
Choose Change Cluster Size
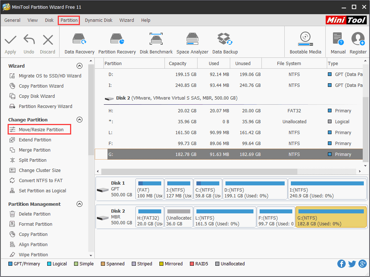pos(35,170)
